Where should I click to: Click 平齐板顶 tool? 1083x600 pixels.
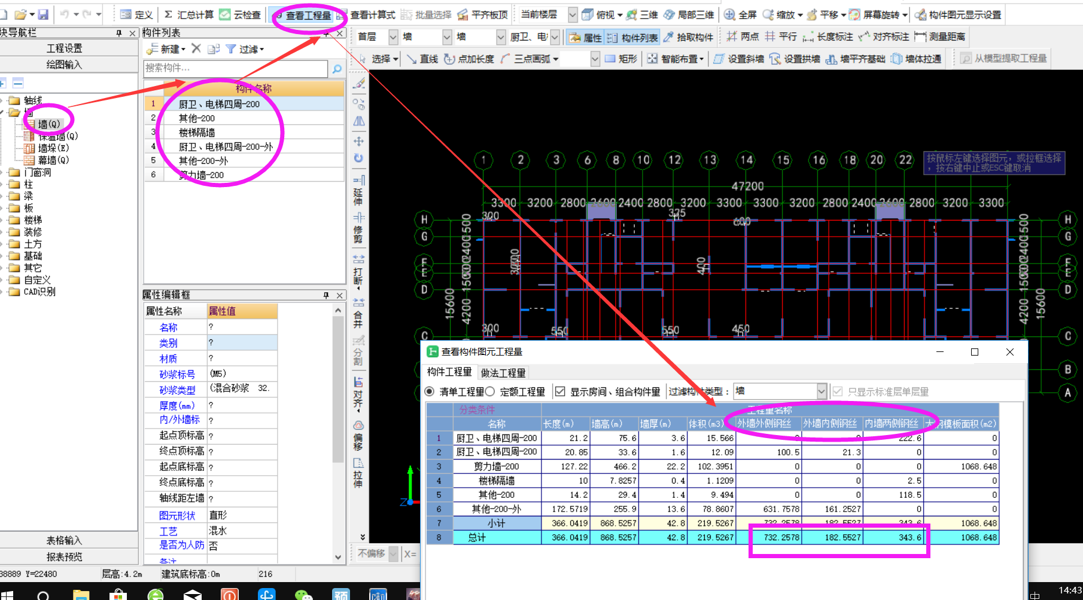482,14
